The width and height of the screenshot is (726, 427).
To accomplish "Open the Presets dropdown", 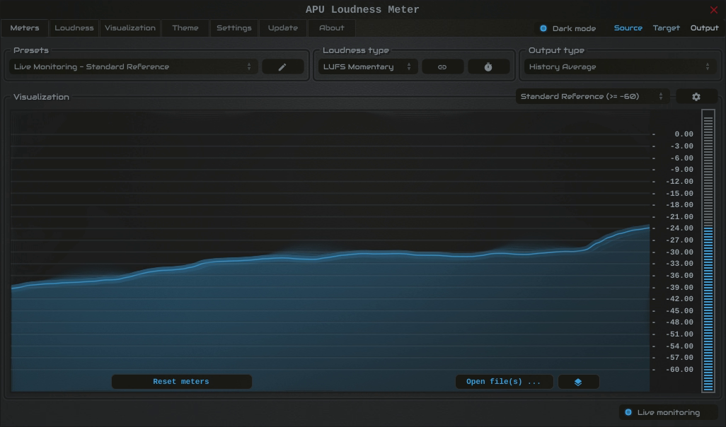I will tap(133, 66).
